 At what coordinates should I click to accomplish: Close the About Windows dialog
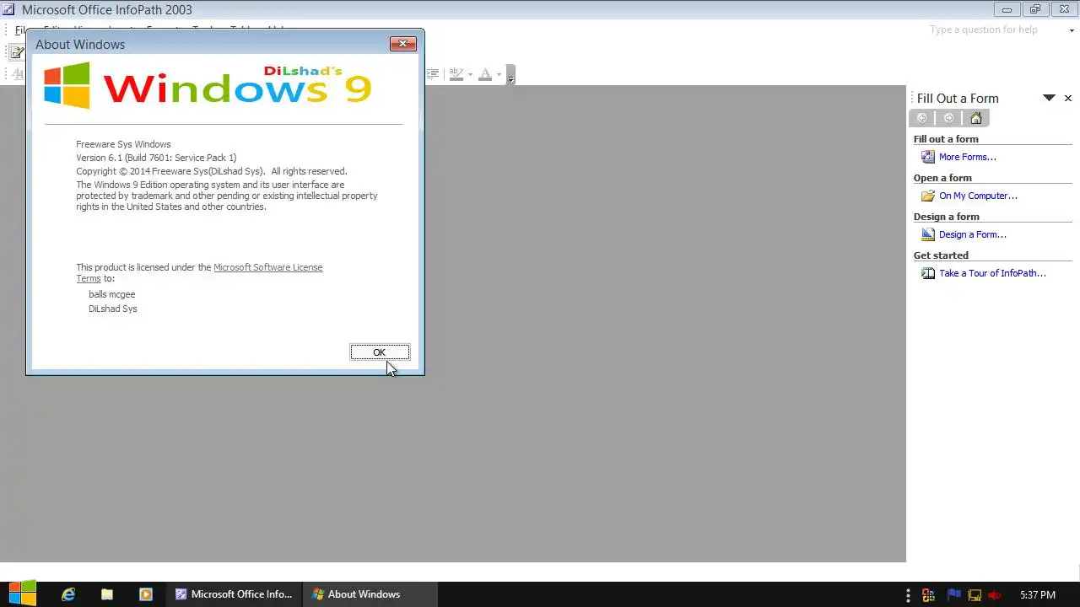pyautogui.click(x=402, y=44)
